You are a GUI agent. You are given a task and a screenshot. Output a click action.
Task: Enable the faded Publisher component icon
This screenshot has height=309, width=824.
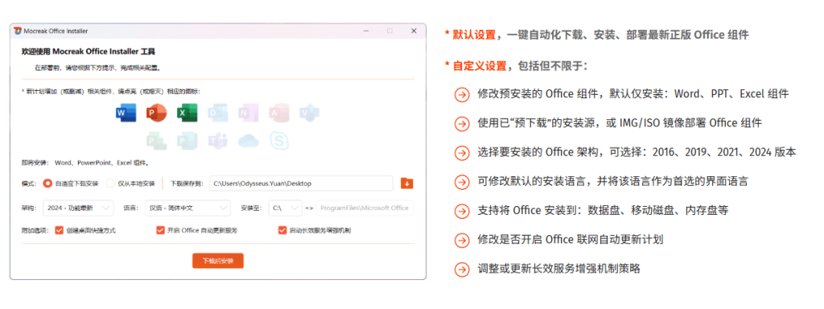tap(187, 140)
